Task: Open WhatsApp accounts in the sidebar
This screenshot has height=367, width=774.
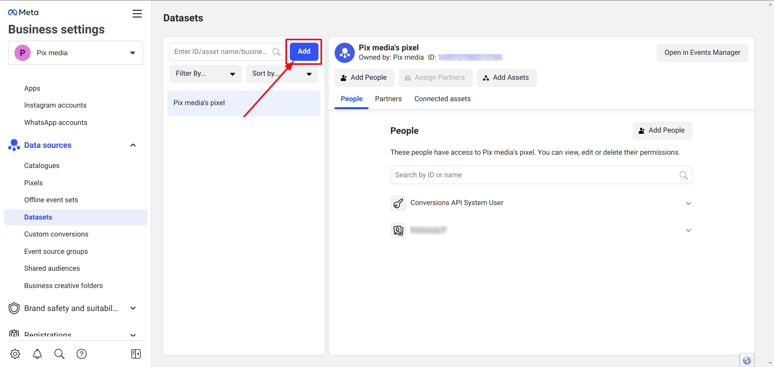Action: point(56,122)
